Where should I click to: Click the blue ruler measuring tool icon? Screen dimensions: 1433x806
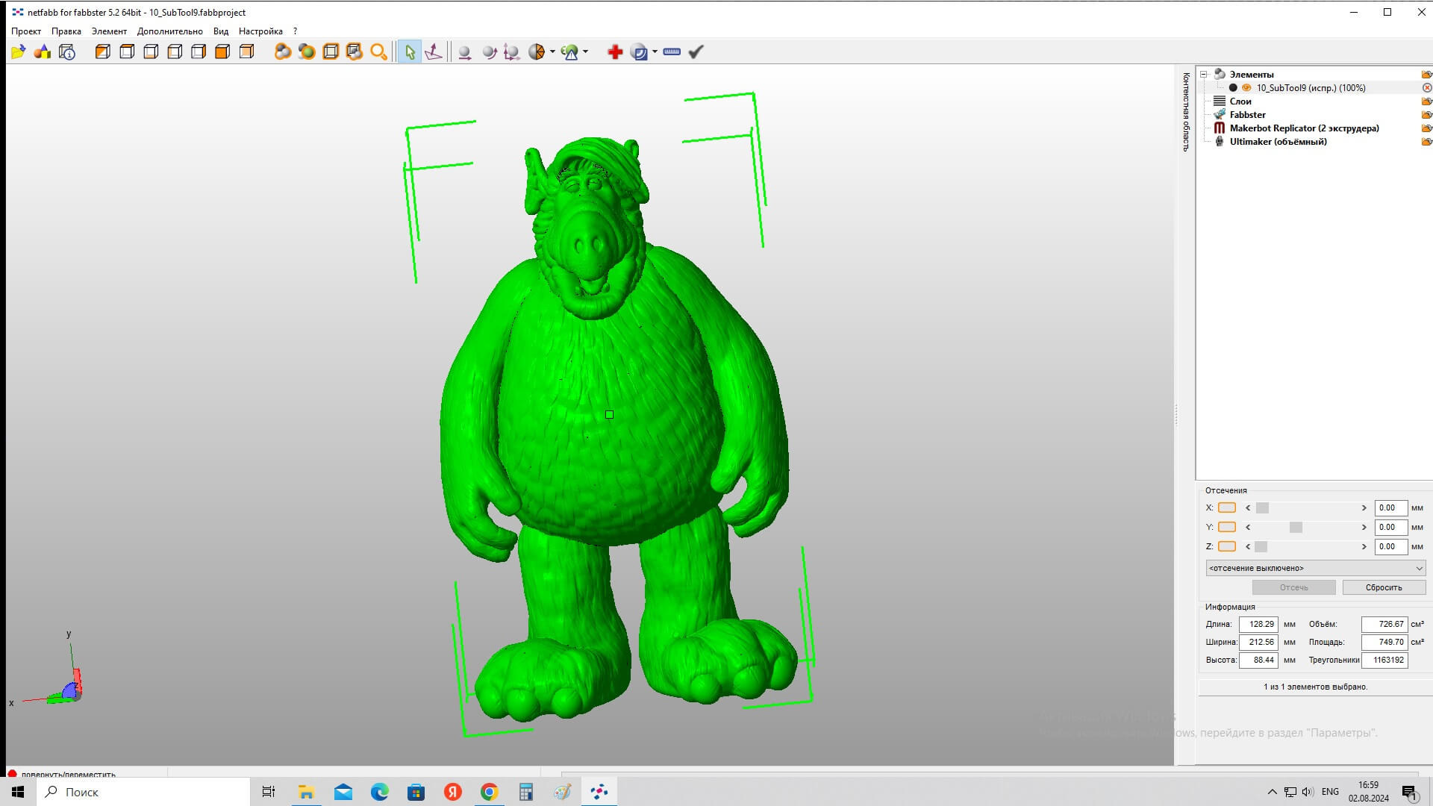point(671,51)
